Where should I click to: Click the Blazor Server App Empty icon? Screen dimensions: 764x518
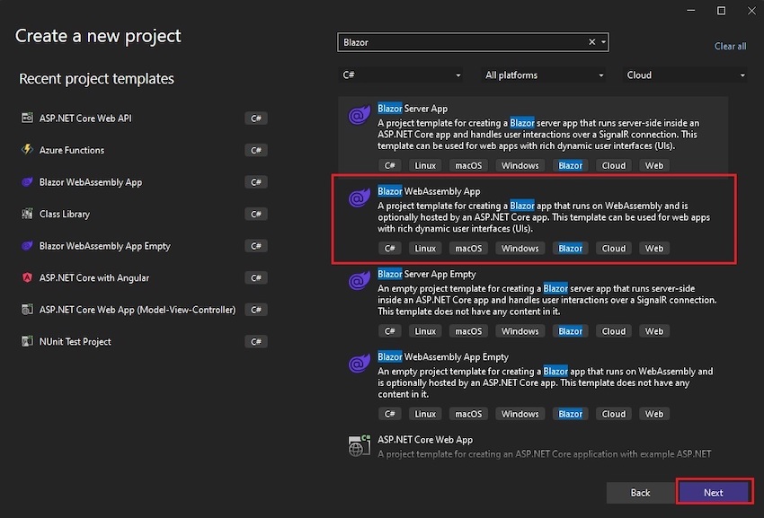pos(360,281)
